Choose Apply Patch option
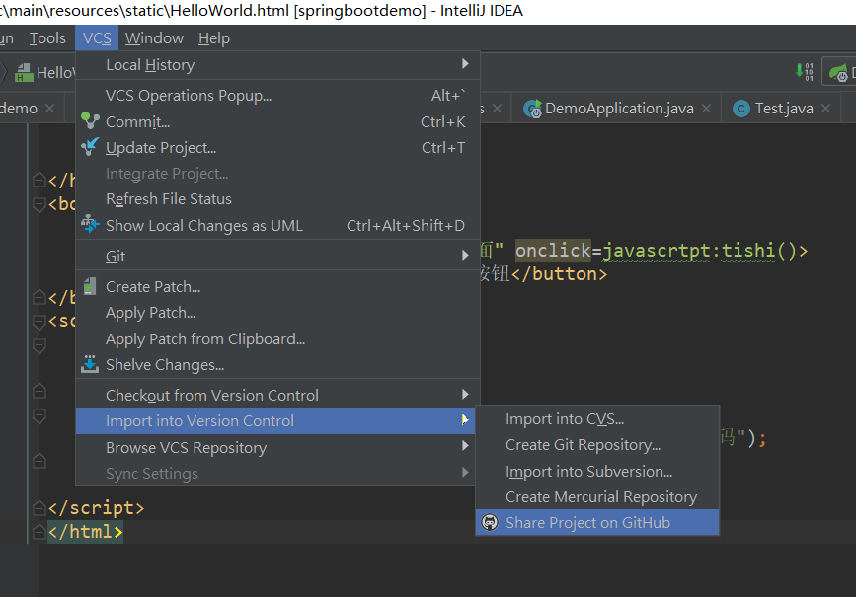Image resolution: width=856 pixels, height=597 pixels. pyautogui.click(x=277, y=313)
